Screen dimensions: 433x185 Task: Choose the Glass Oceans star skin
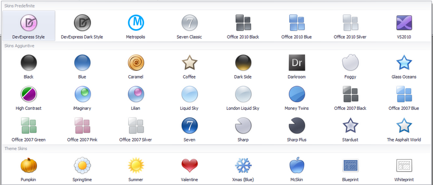click(404, 66)
